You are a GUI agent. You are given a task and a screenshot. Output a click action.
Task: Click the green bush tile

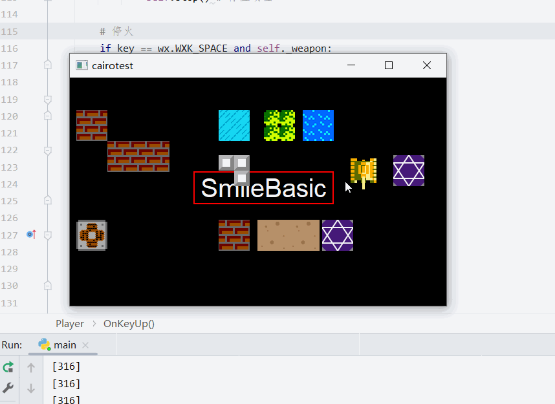(x=279, y=125)
